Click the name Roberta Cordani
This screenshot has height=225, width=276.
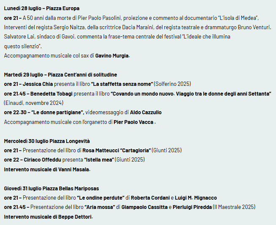150,198
